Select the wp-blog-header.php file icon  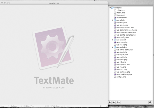(x=115, y=27)
